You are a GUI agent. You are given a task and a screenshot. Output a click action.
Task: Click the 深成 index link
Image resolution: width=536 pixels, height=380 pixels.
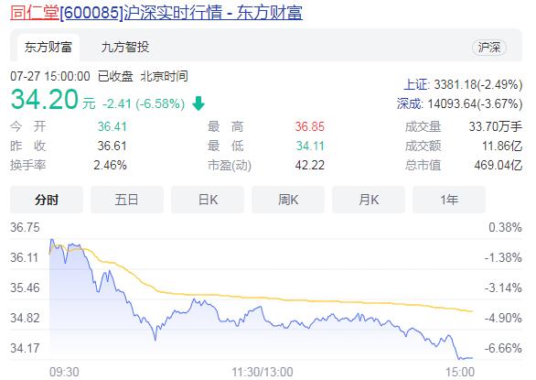[x=409, y=103]
